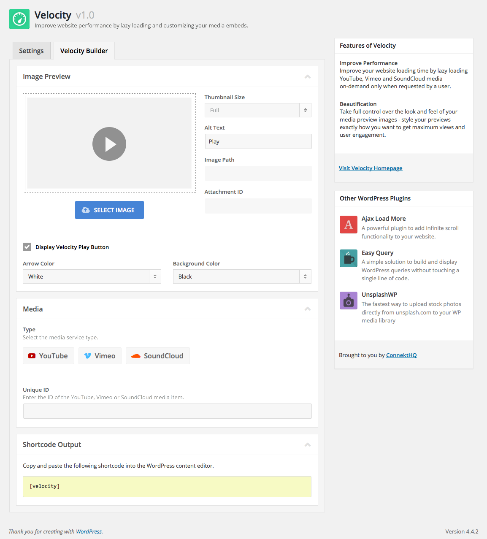
Task: Click the Features of Velocity heading
Action: coord(368,46)
